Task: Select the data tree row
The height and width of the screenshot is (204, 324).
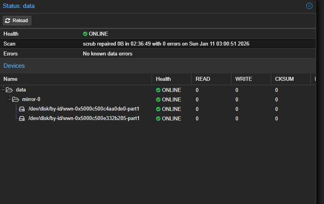Action: [x=158, y=90]
